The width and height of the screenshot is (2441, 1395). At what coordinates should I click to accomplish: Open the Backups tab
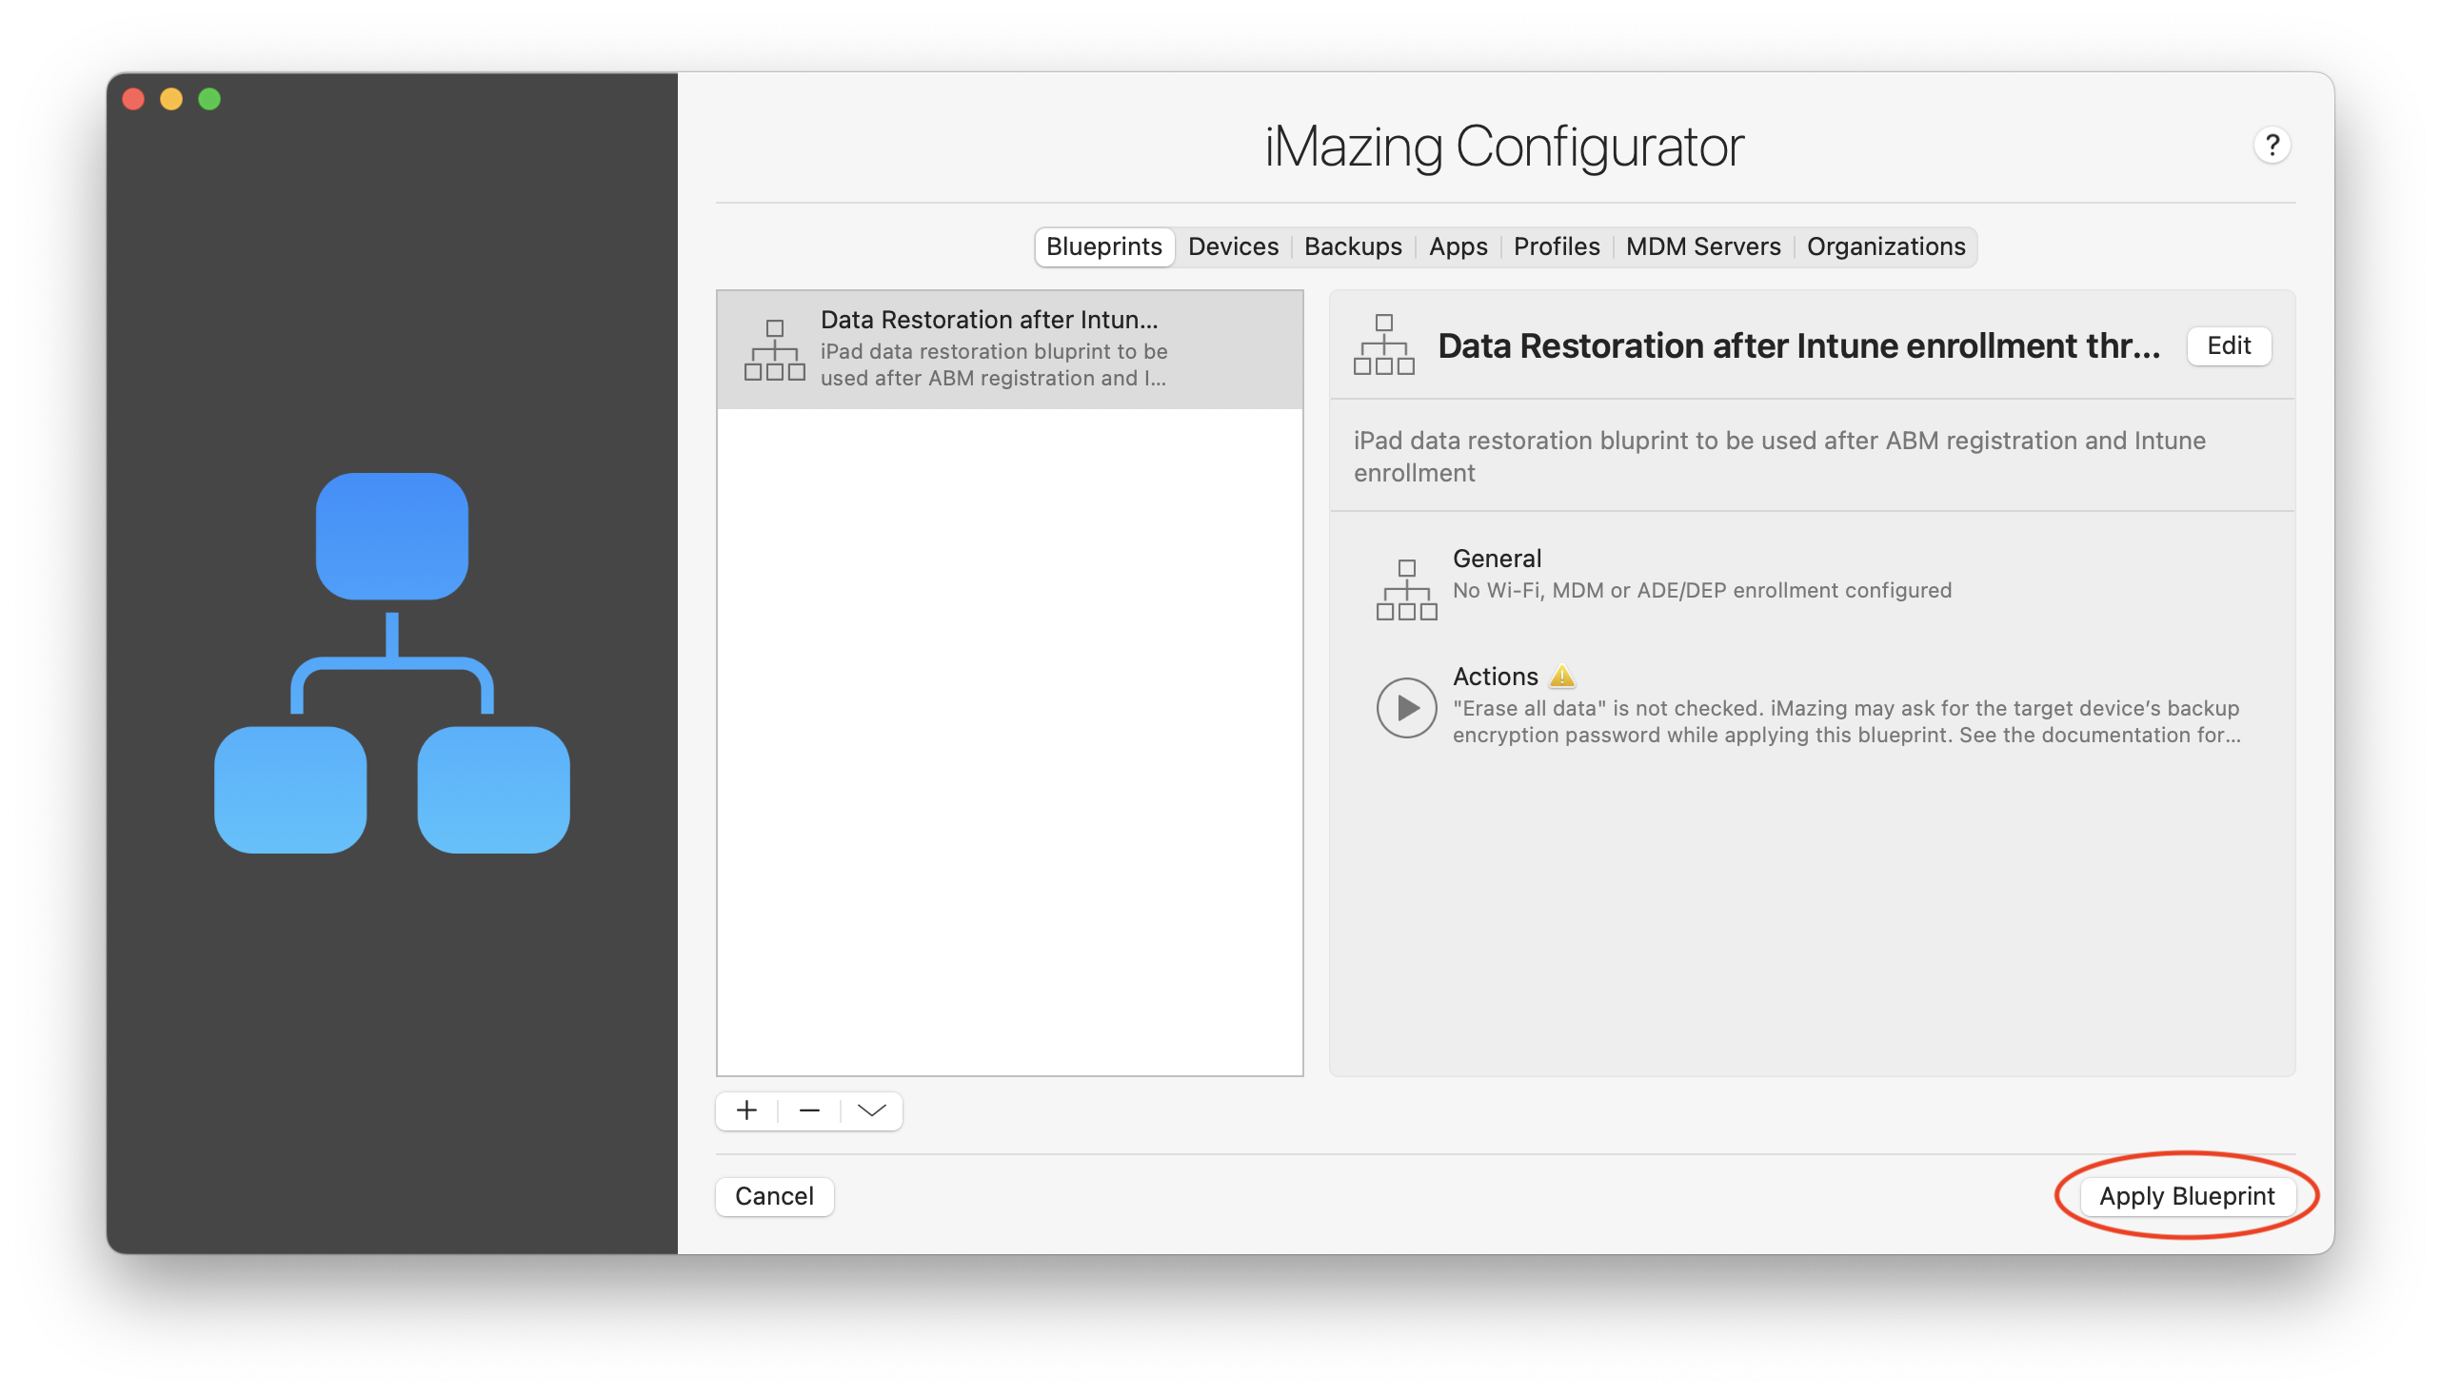(x=1352, y=247)
